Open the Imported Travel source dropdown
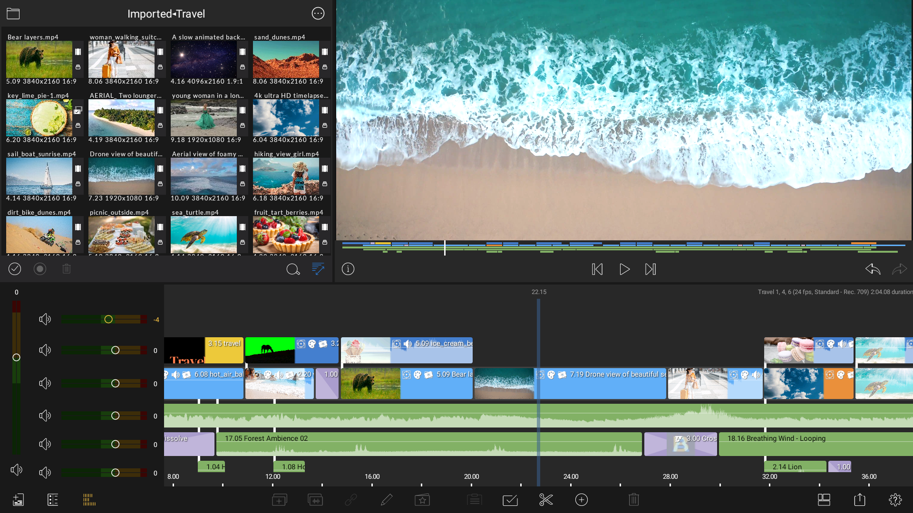 pyautogui.click(x=166, y=14)
